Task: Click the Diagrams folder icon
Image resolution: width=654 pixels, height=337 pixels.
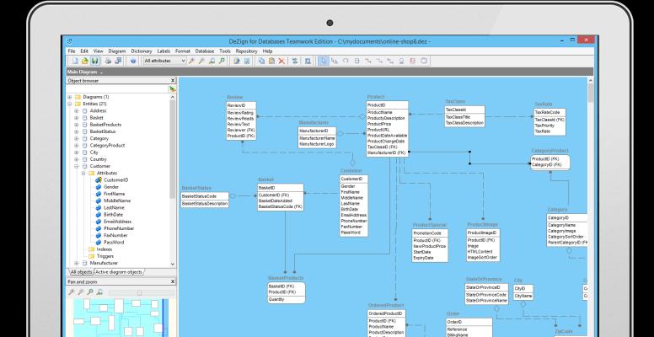Action: tap(78, 97)
